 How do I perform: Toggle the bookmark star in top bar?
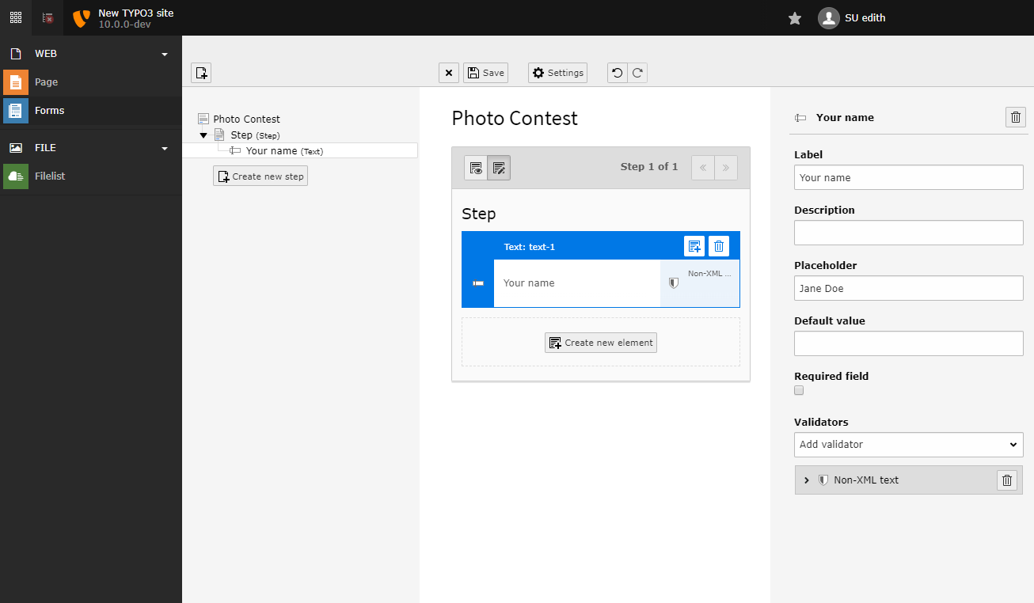[794, 17]
